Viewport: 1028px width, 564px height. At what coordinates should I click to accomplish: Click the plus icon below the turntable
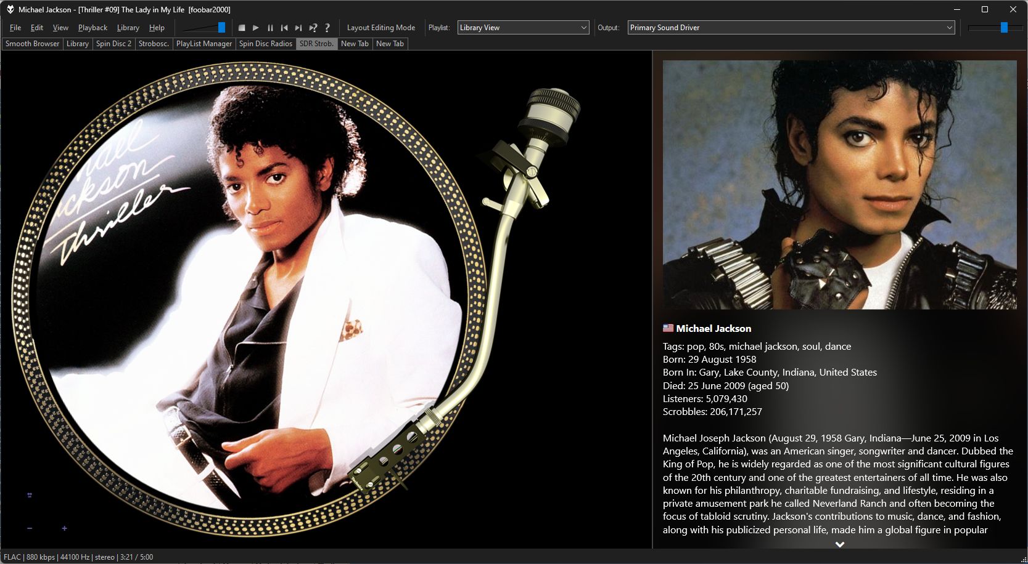coord(64,528)
